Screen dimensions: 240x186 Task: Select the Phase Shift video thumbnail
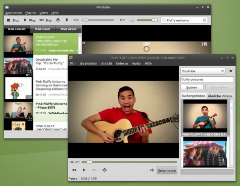18,110
